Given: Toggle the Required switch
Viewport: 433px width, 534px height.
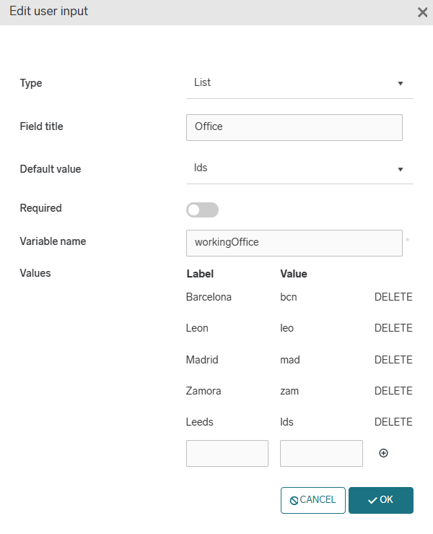Looking at the screenshot, I should click(x=202, y=210).
